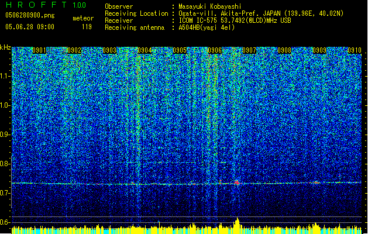Click the 1.1 frequency axis label

(5, 76)
